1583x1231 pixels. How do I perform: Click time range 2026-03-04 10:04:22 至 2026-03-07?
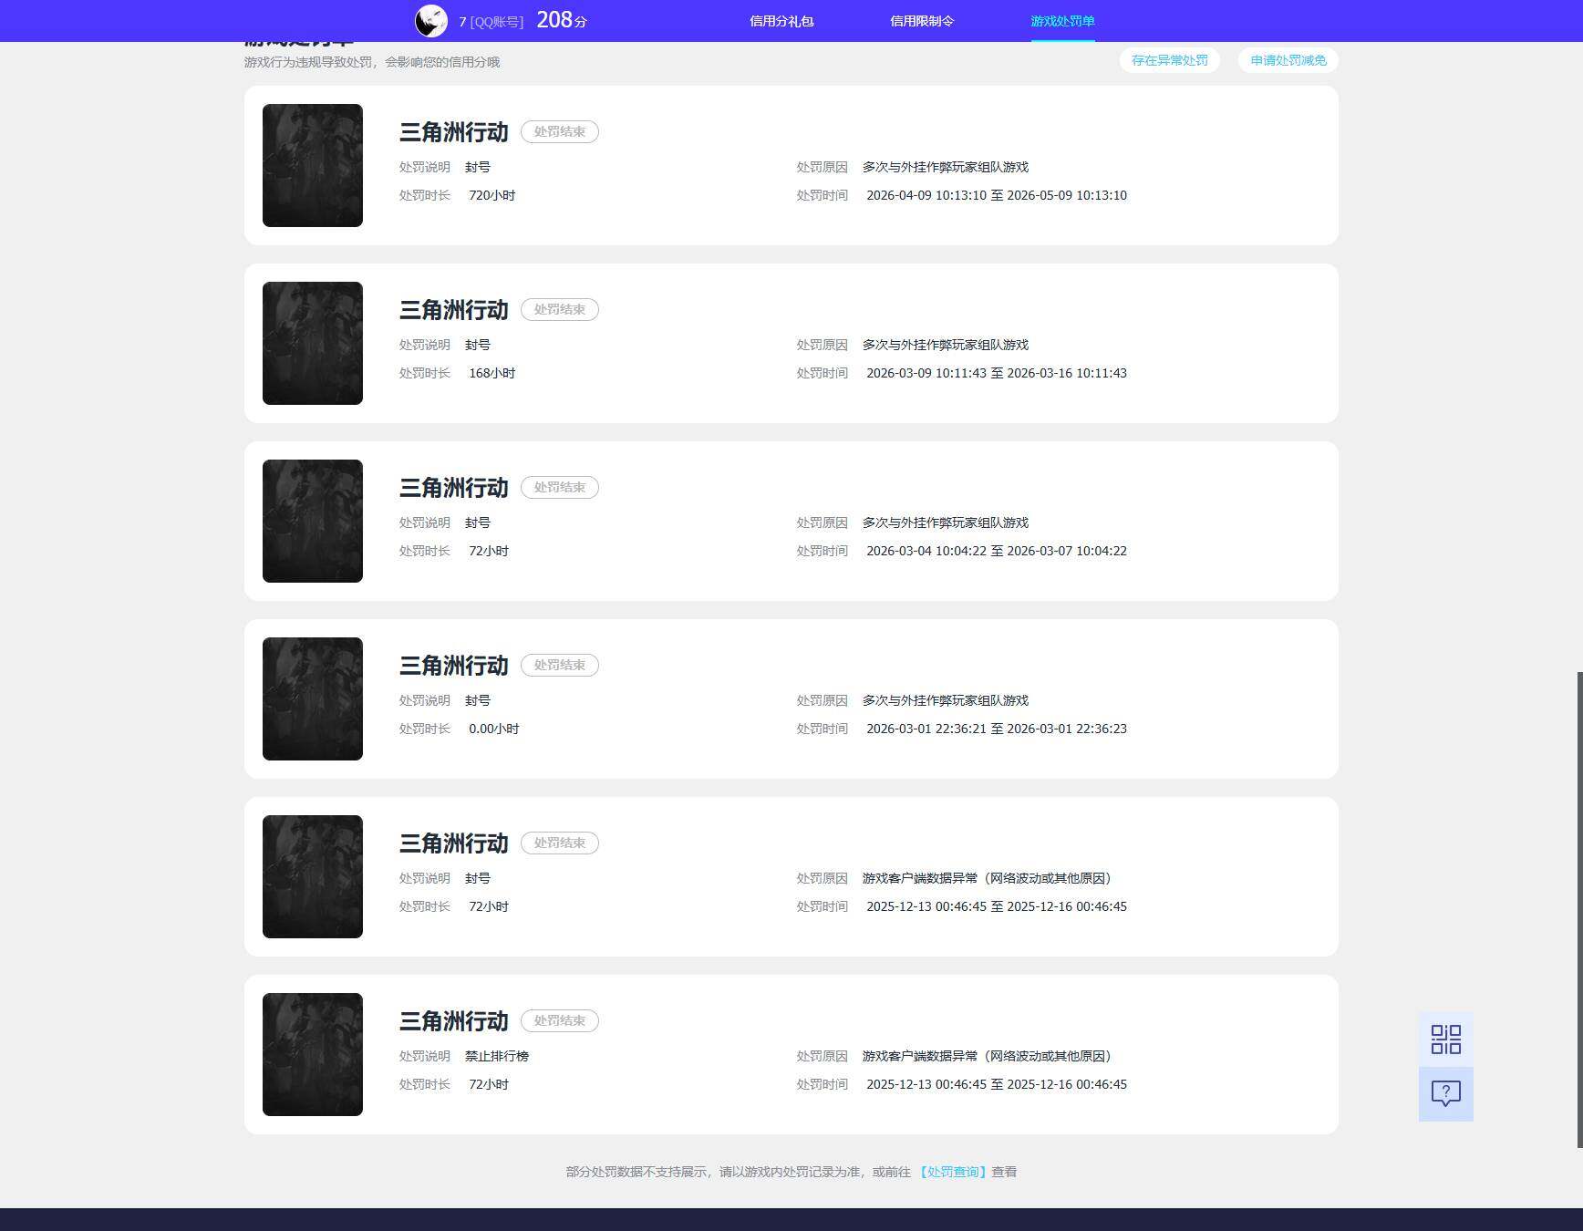click(997, 551)
